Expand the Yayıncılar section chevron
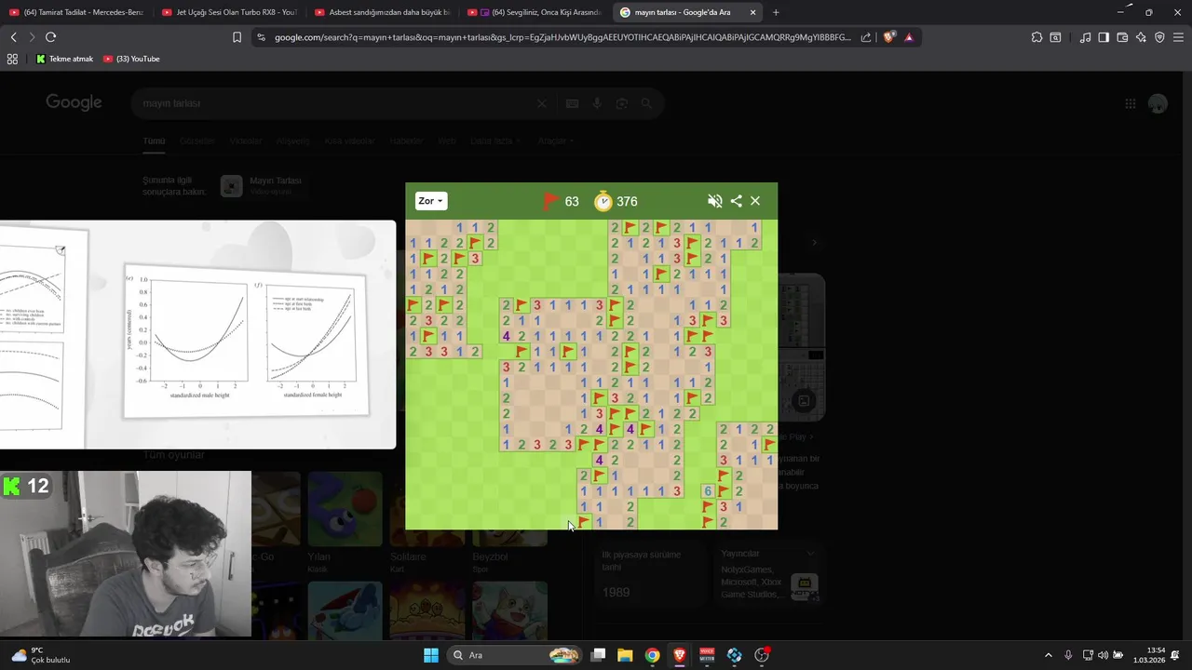The image size is (1192, 670). coord(810,554)
